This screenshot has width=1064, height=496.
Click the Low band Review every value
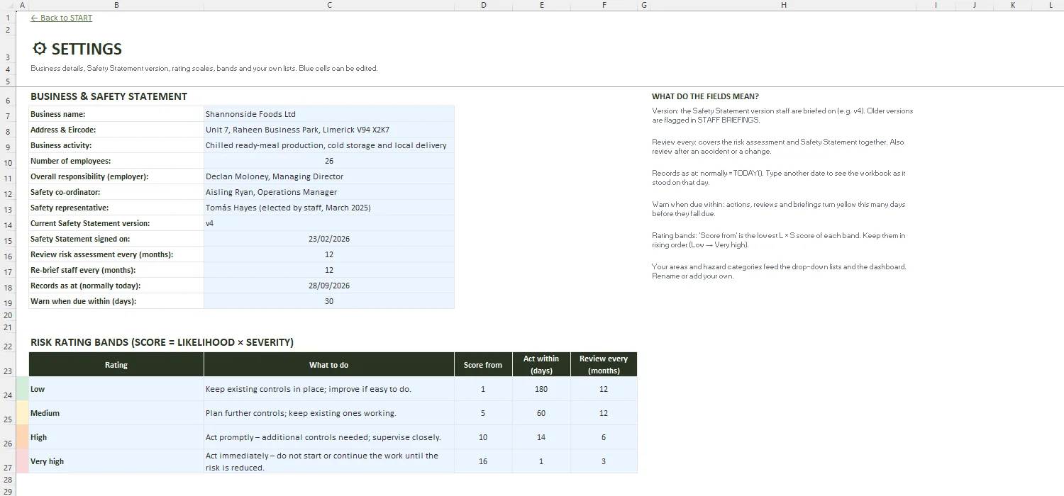[x=604, y=389]
